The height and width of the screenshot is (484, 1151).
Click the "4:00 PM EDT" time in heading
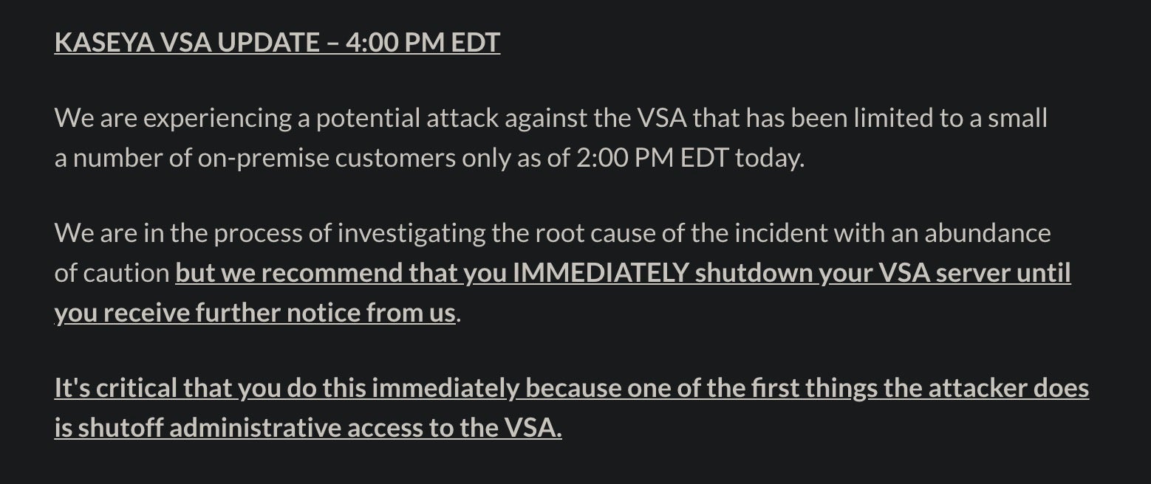pyautogui.click(x=423, y=42)
